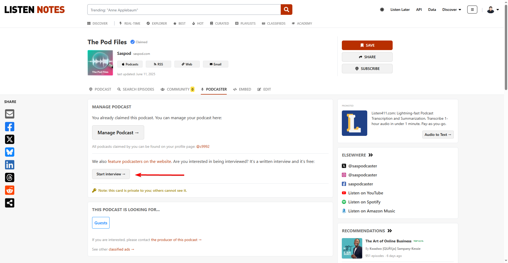Toggle dark mode sun icon

(382, 10)
